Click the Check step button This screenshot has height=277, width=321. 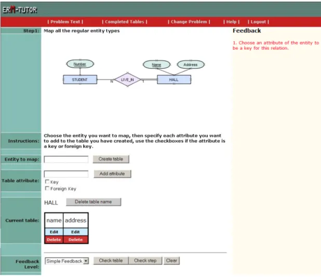145,260
